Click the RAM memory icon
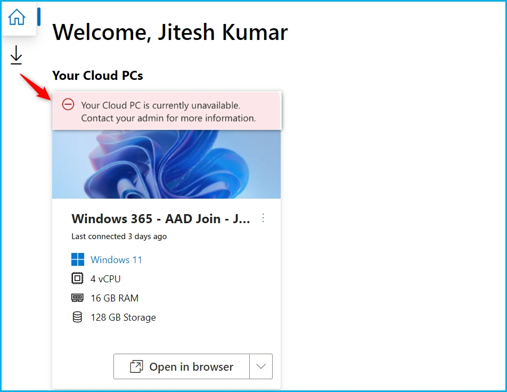The height and width of the screenshot is (392, 507). [77, 298]
